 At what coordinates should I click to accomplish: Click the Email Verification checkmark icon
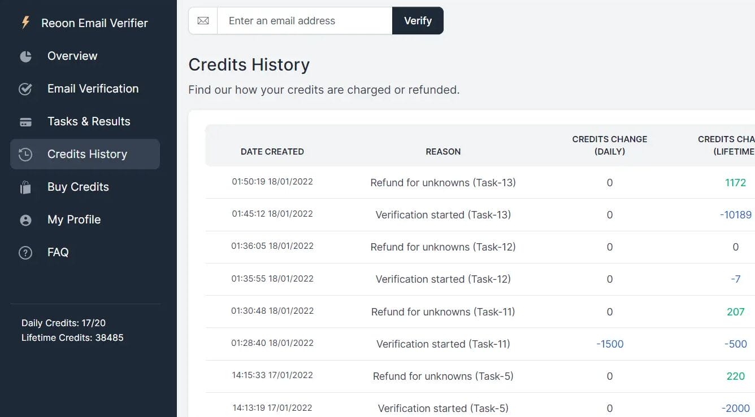[x=25, y=89]
